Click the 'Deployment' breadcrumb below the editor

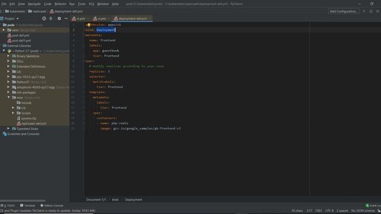[x=133, y=200]
